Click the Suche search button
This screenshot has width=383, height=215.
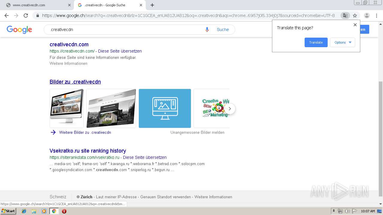click(223, 30)
